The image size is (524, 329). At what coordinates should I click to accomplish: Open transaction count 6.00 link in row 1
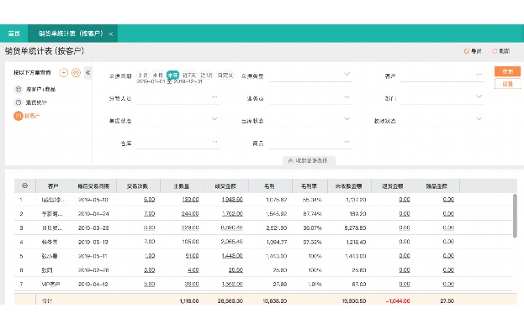149,200
